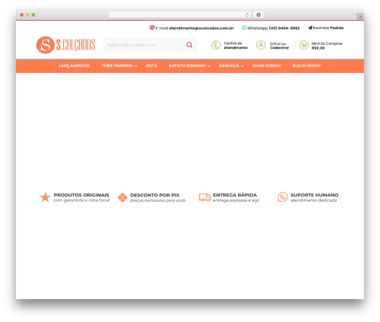Click the green maximize window button
This screenshot has height=322, width=380.
tap(33, 14)
